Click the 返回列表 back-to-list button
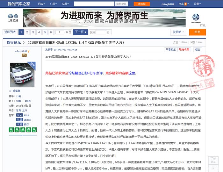 [10, 32]
